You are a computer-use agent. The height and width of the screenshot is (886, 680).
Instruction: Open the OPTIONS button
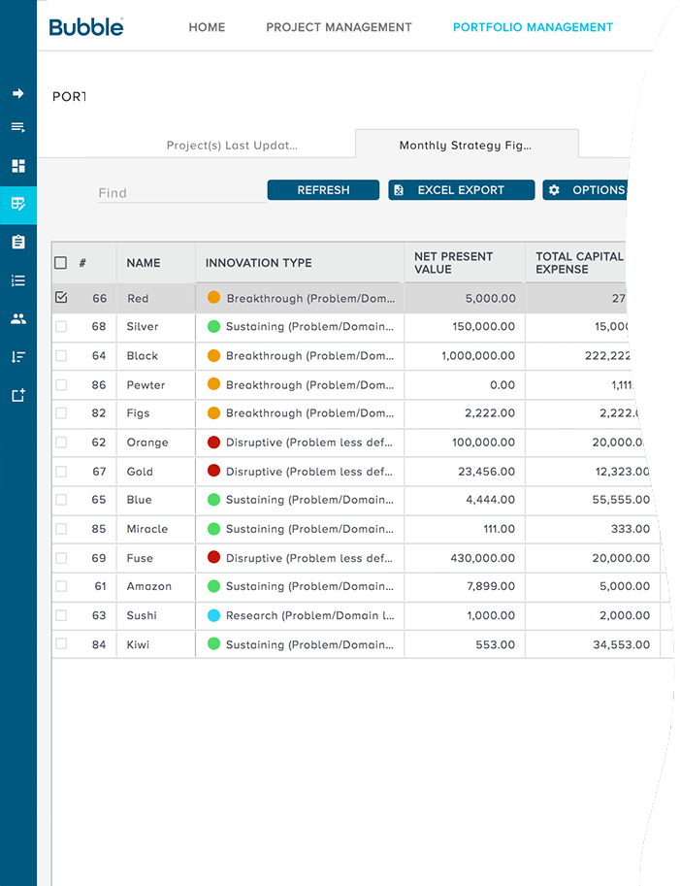(x=586, y=190)
